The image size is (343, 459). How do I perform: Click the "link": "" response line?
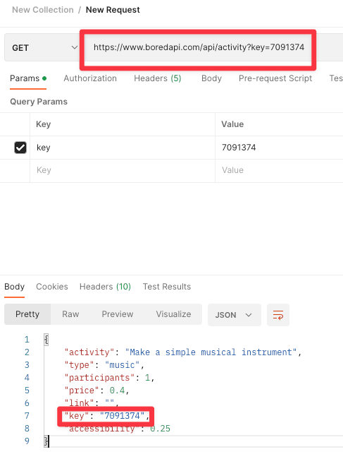[x=92, y=403]
